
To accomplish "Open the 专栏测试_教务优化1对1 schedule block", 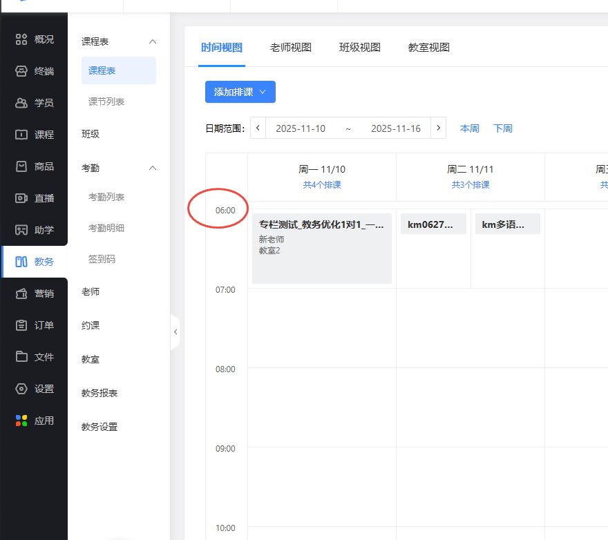I will pos(321,249).
